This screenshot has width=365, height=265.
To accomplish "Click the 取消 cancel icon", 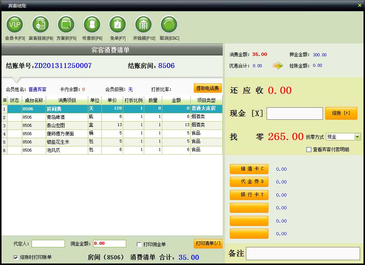I will coord(169,25).
